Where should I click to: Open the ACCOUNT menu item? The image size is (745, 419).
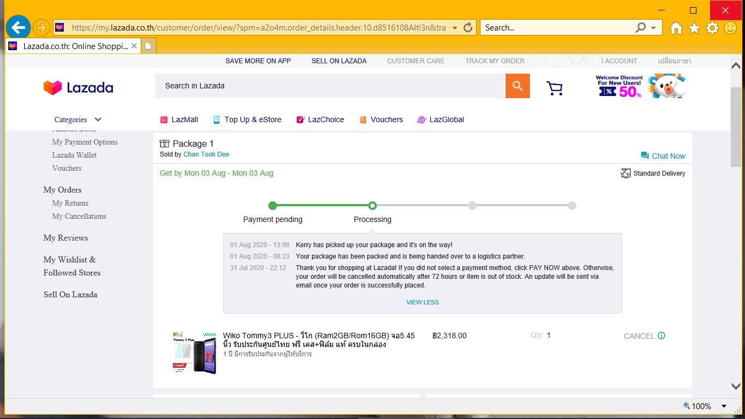tap(621, 61)
